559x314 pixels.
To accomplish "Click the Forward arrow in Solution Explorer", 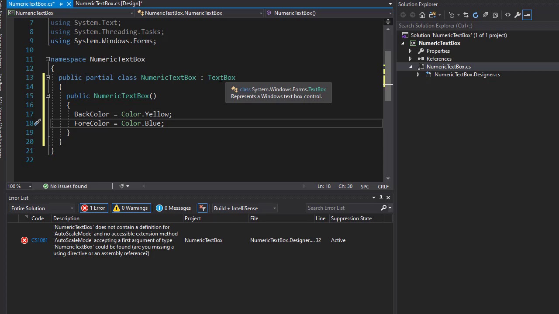I will click(412, 15).
